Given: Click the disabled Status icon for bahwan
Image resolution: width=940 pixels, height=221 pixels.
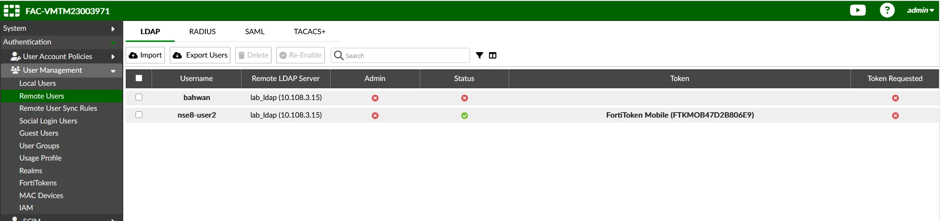Looking at the screenshot, I should [465, 98].
